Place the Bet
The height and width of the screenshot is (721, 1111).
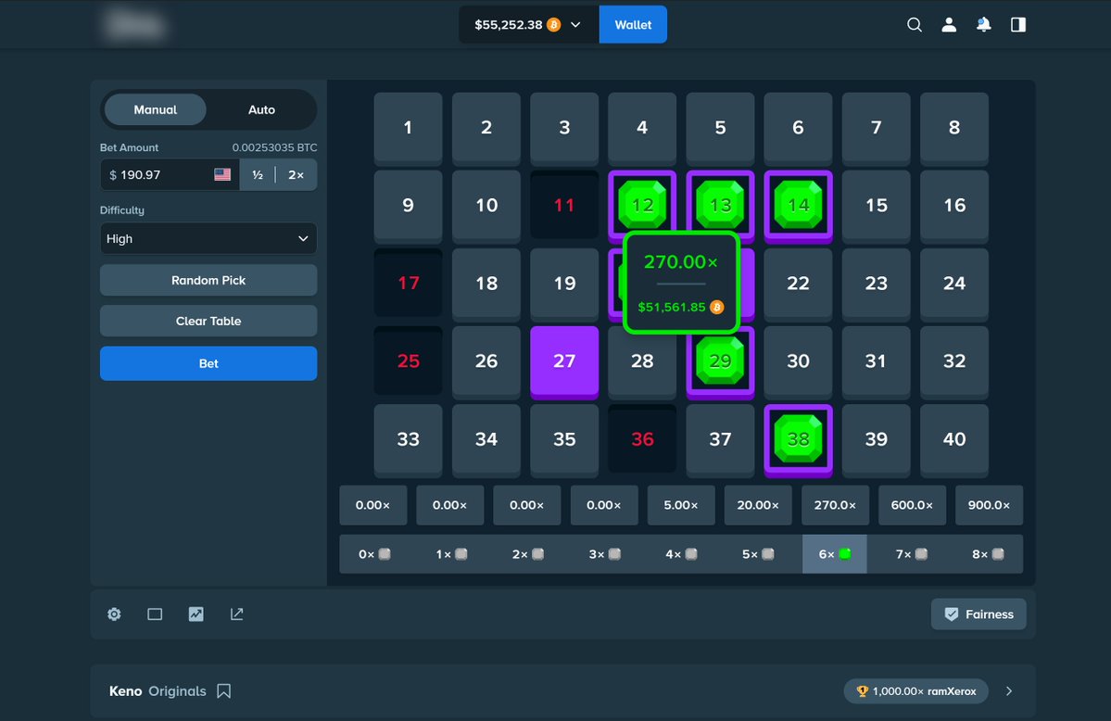tap(208, 363)
